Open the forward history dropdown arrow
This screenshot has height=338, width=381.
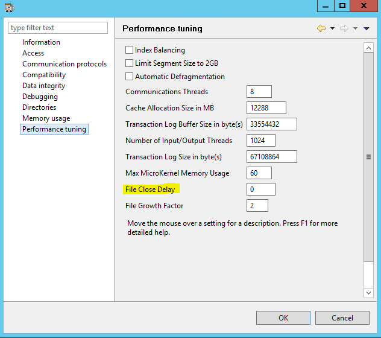[355, 29]
